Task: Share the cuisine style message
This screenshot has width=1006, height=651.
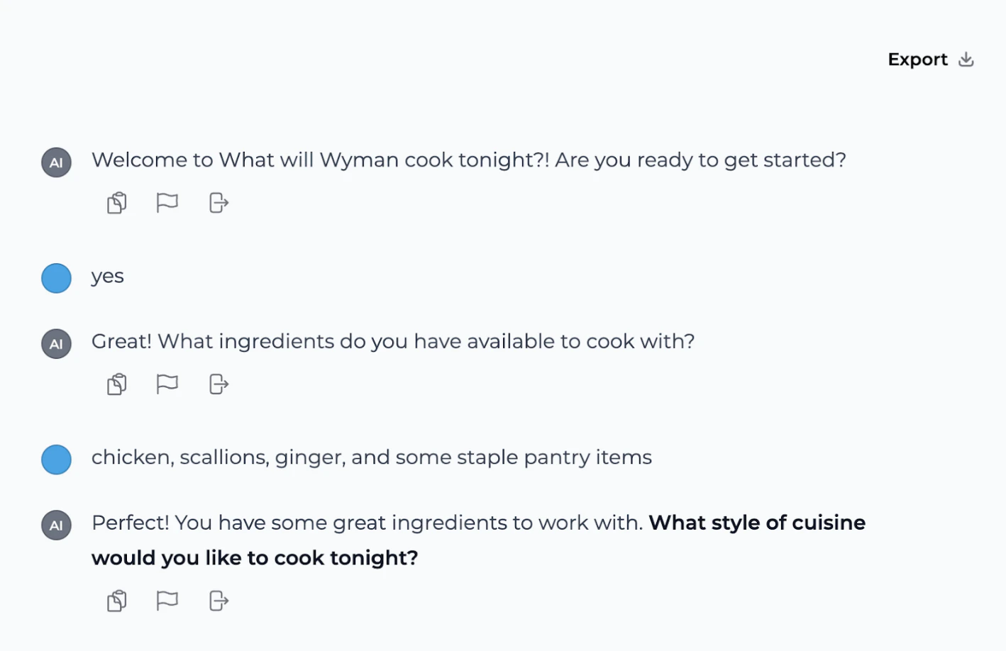Action: pos(219,601)
